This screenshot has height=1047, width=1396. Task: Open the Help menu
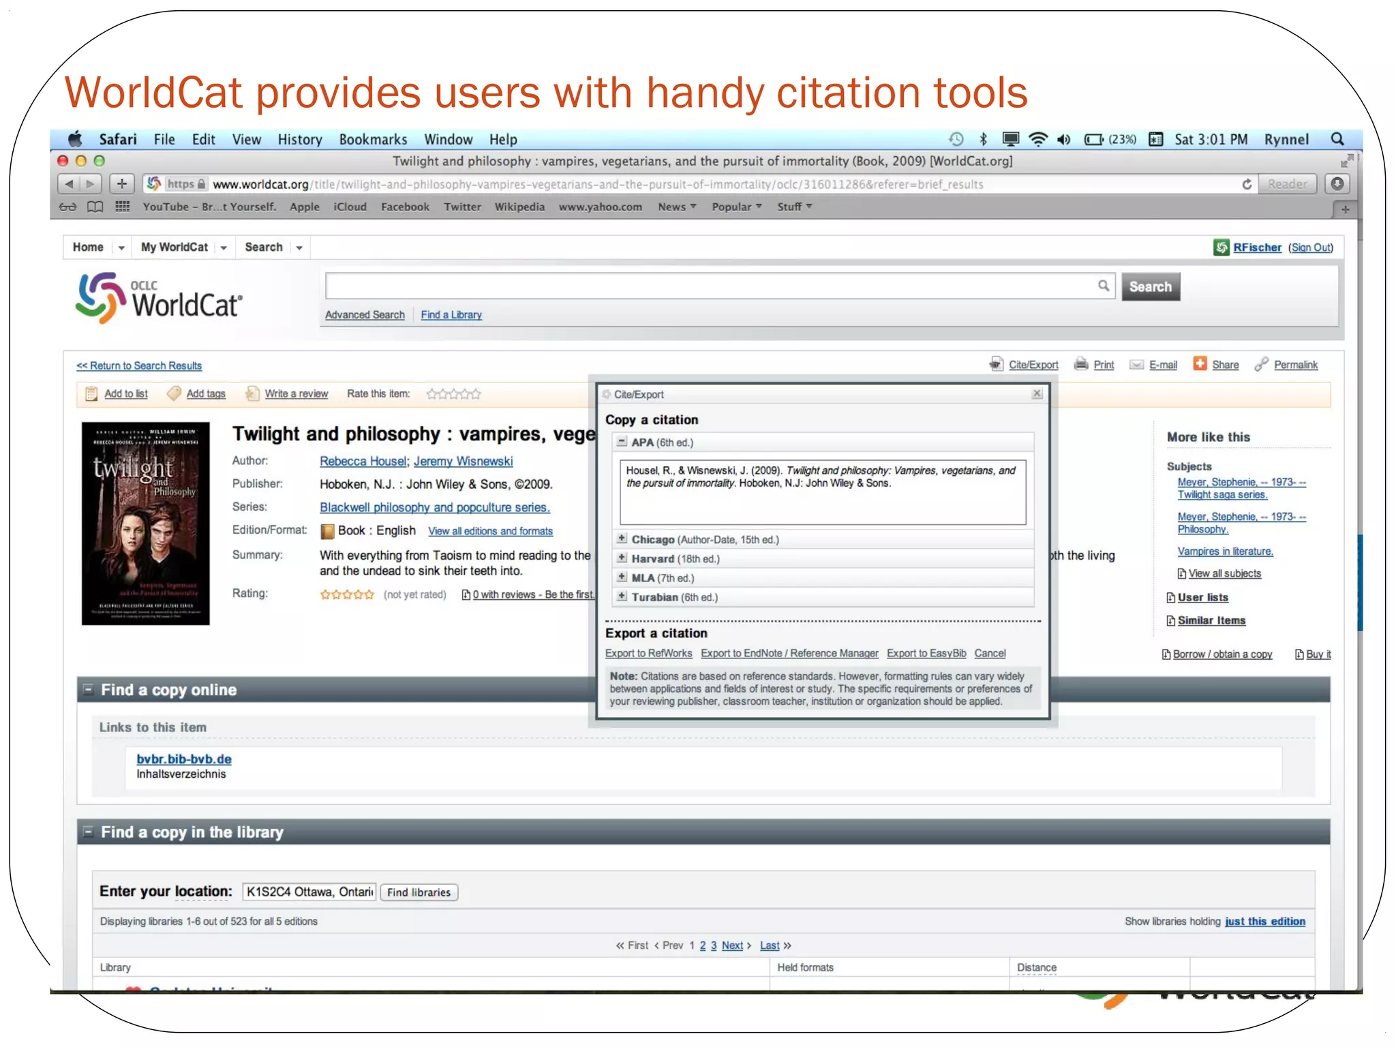click(503, 139)
